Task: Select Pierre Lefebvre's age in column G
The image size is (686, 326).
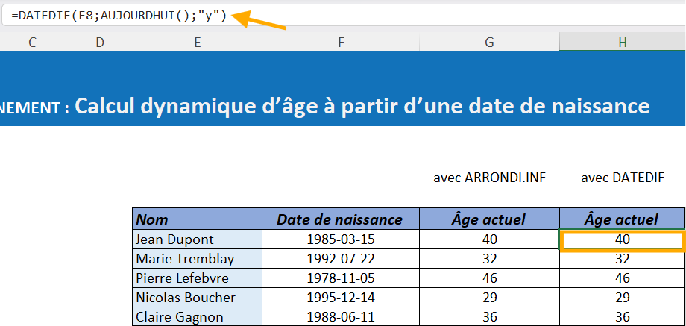Action: click(x=489, y=278)
